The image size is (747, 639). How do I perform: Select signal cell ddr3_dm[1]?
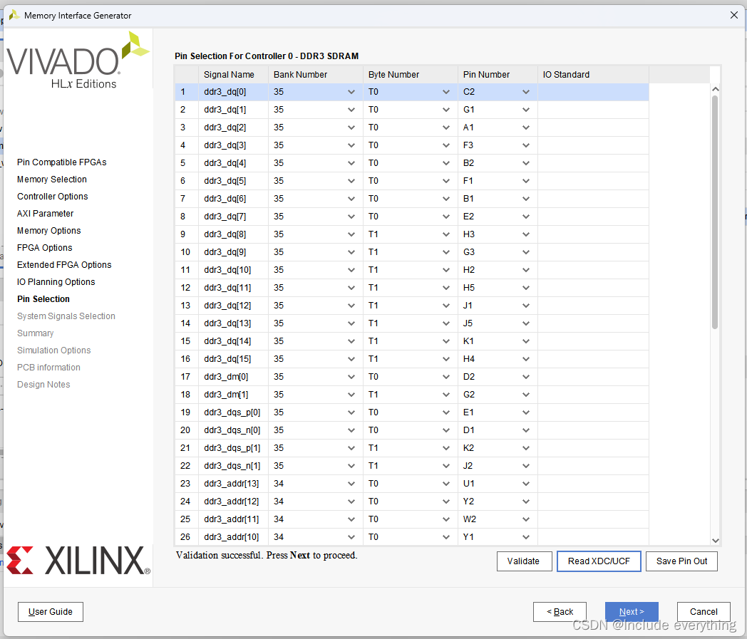click(233, 395)
